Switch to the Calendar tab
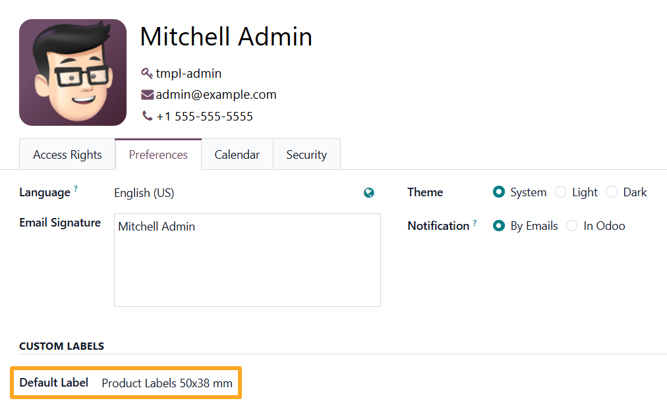Image resolution: width=667 pixels, height=409 pixels. coord(237,155)
